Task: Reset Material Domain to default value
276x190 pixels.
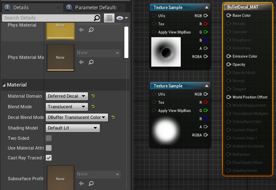Action: [x=93, y=96]
